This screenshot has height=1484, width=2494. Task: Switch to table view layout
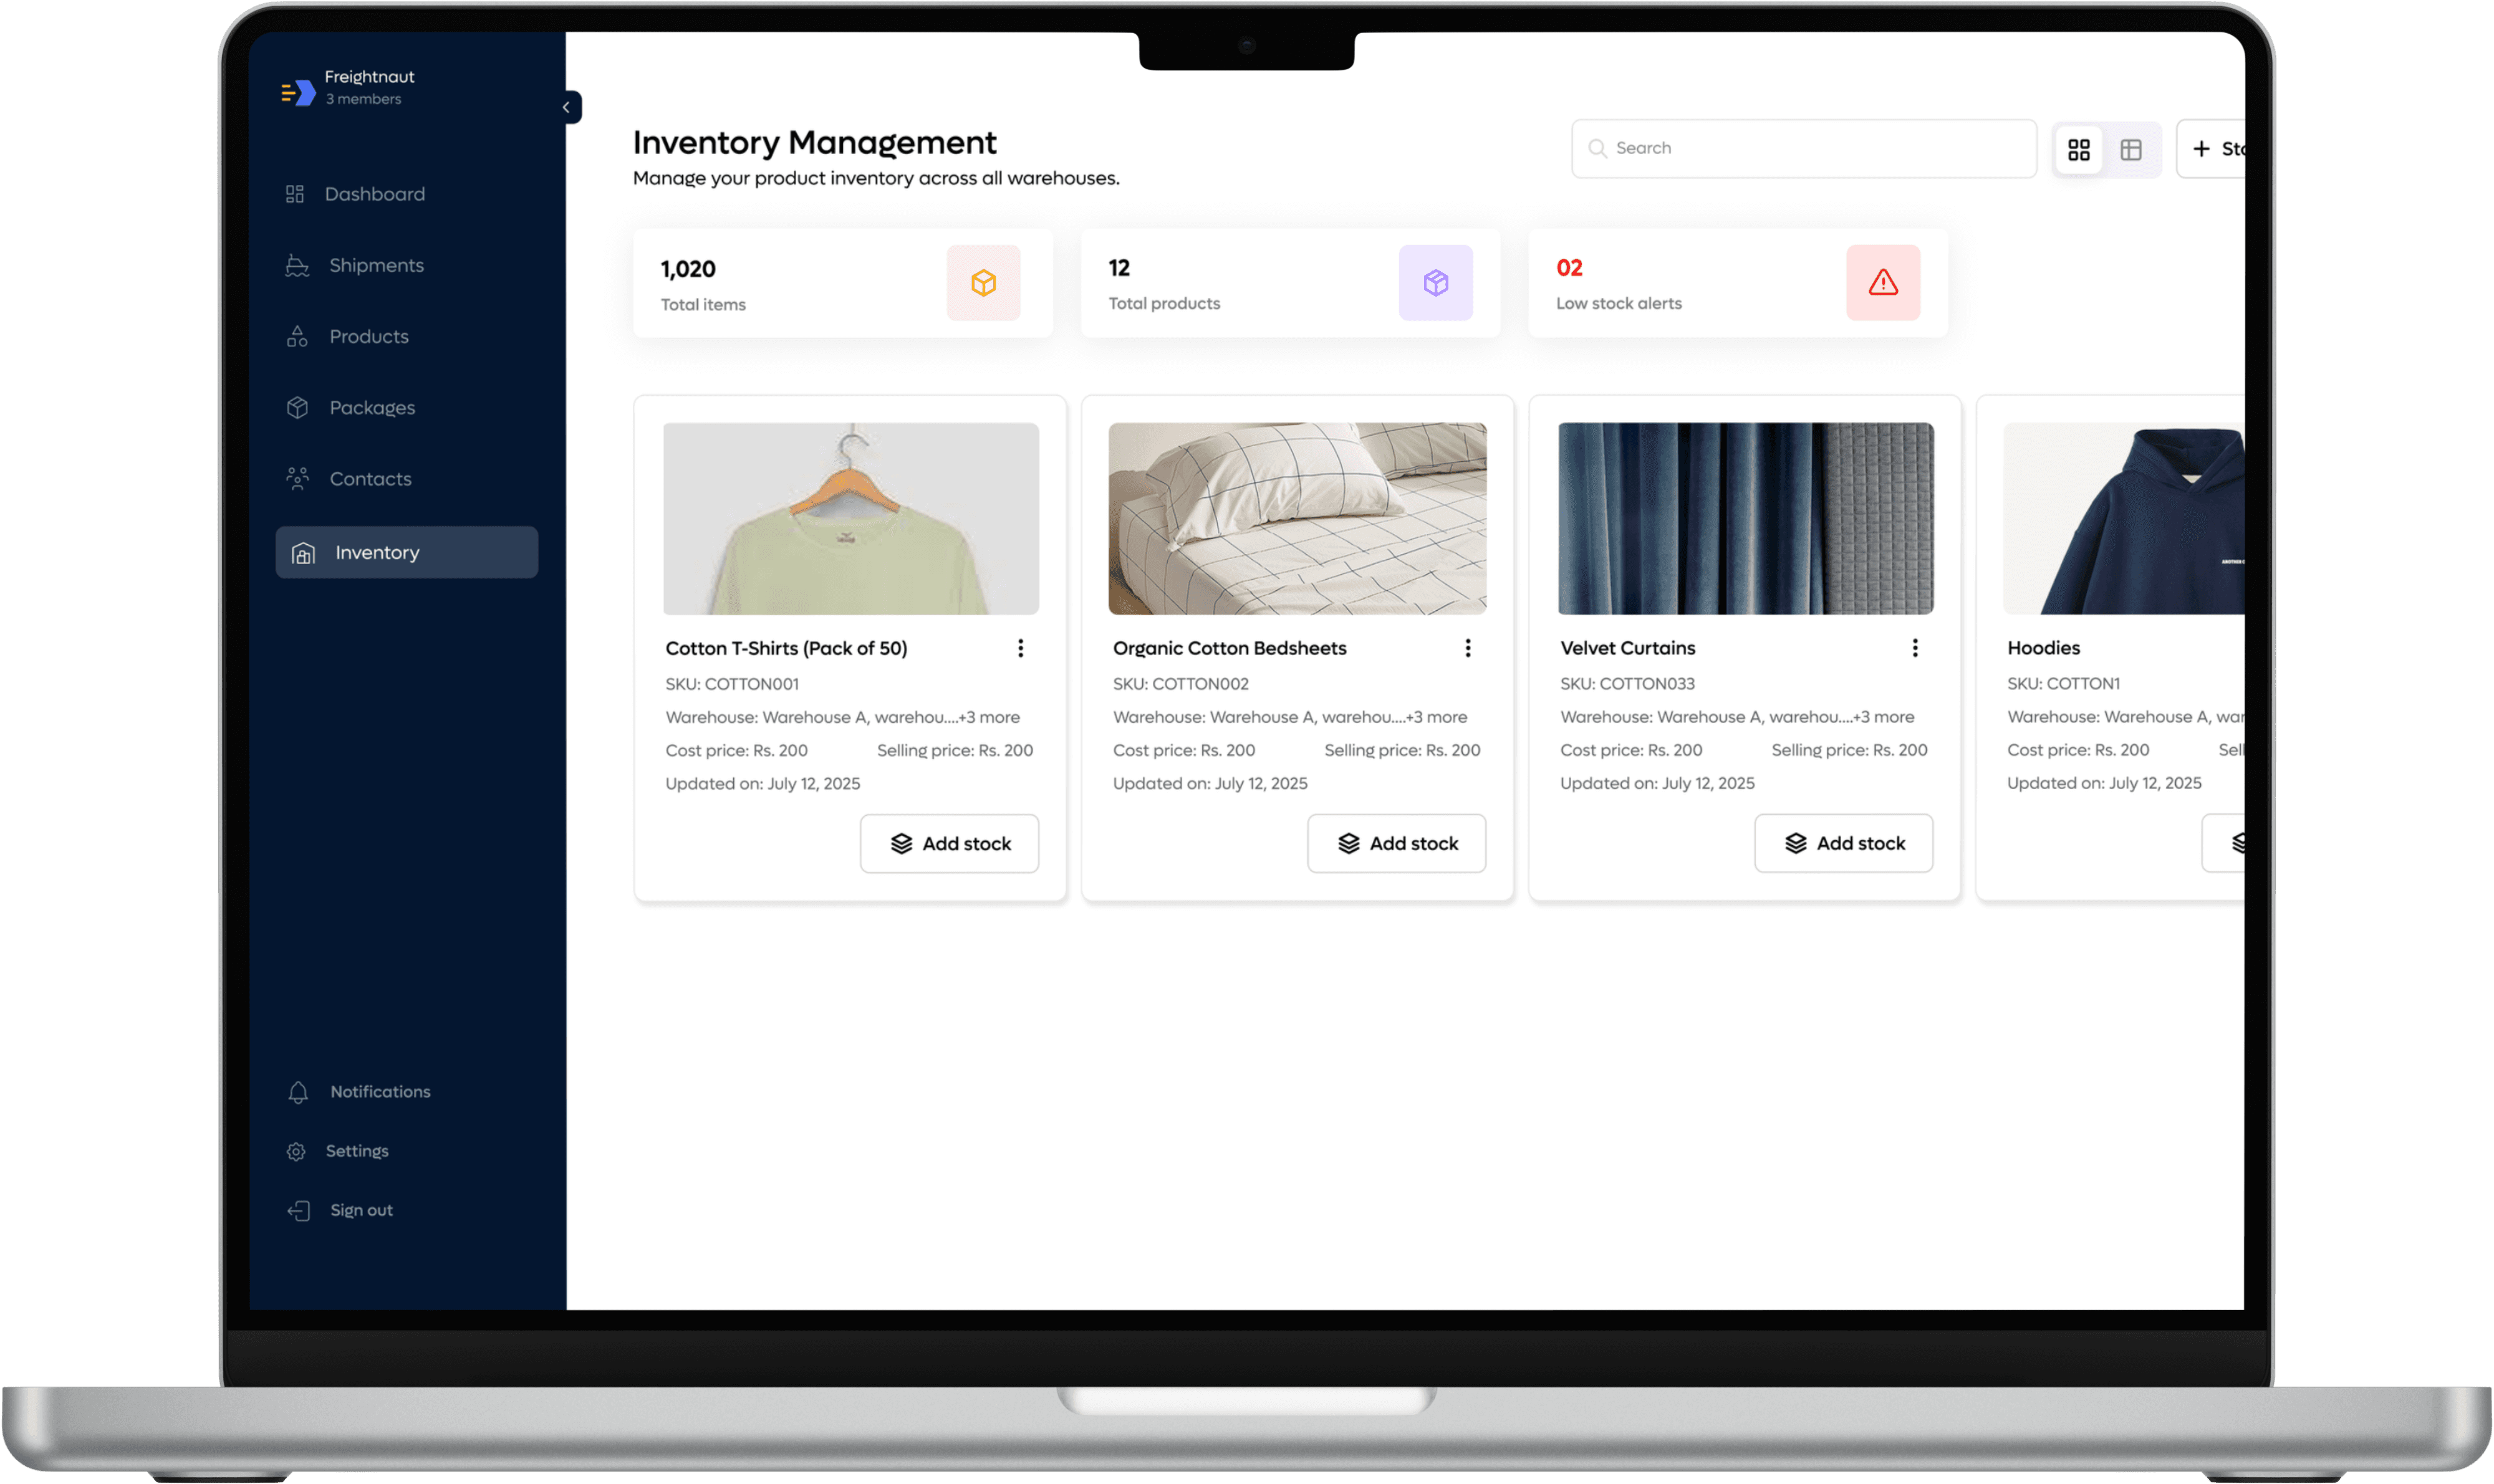pos(2131,150)
